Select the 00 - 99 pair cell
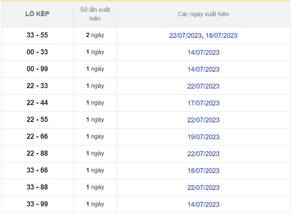The width and height of the screenshot is (291, 213). pos(37,69)
